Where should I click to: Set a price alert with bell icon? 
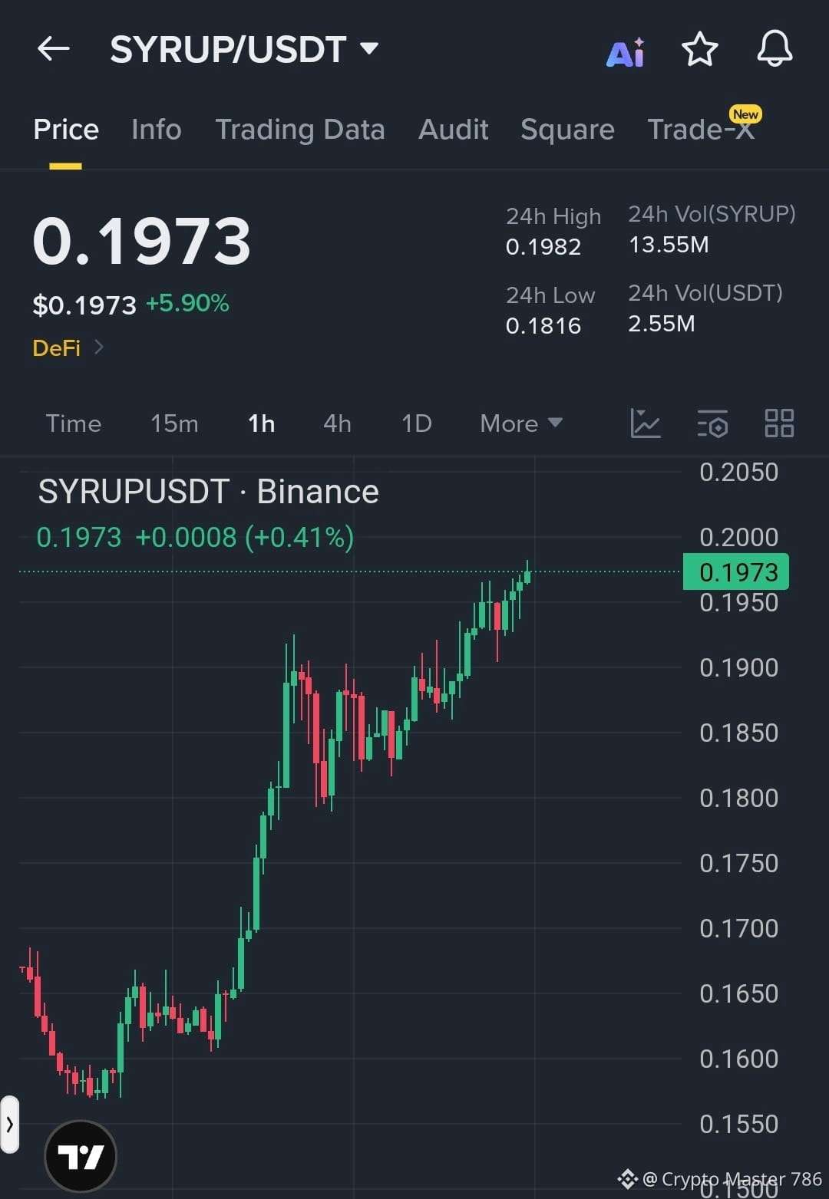[x=775, y=49]
